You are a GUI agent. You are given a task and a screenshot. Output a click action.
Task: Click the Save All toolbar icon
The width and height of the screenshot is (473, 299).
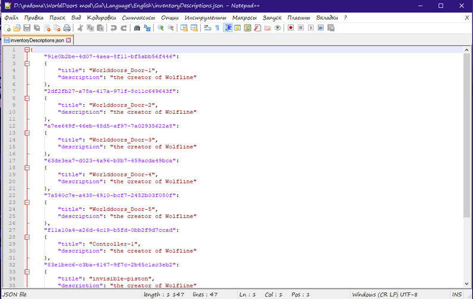pyautogui.click(x=37, y=28)
